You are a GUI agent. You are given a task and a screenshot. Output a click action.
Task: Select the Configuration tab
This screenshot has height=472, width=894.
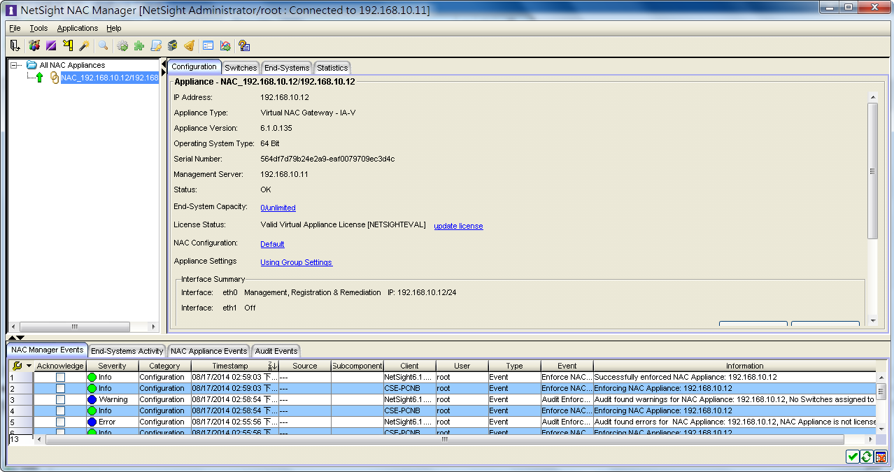click(x=194, y=67)
